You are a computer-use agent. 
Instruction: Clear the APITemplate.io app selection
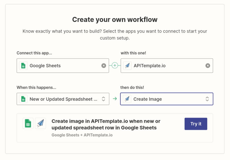pos(208,66)
